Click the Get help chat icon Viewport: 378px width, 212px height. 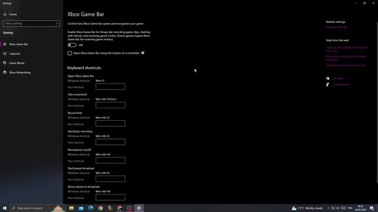pyautogui.click(x=328, y=78)
